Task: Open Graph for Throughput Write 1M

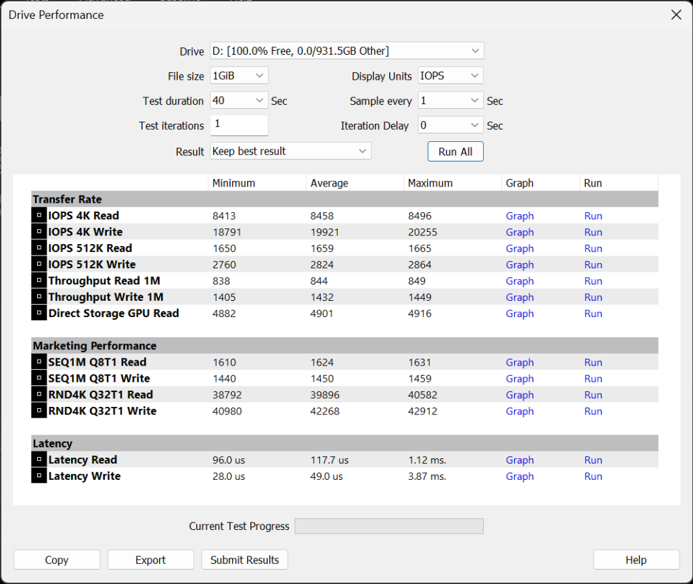Action: (x=520, y=297)
